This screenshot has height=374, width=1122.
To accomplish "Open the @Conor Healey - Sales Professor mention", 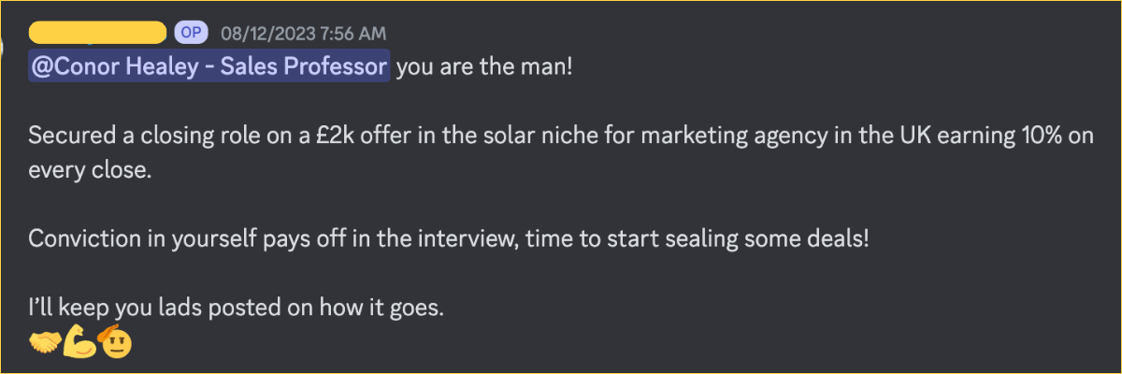I will click(x=209, y=68).
